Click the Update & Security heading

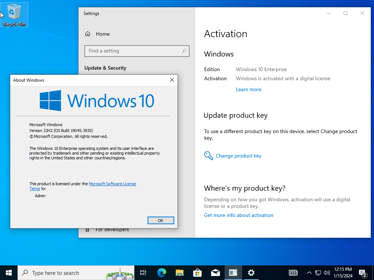105,68
